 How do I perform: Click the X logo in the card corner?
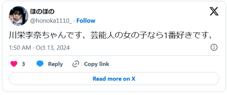214,12
